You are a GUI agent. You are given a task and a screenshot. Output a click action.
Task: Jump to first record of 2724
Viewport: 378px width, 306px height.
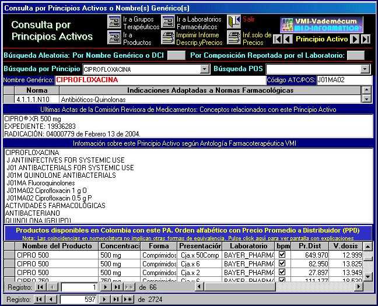pos(39,300)
